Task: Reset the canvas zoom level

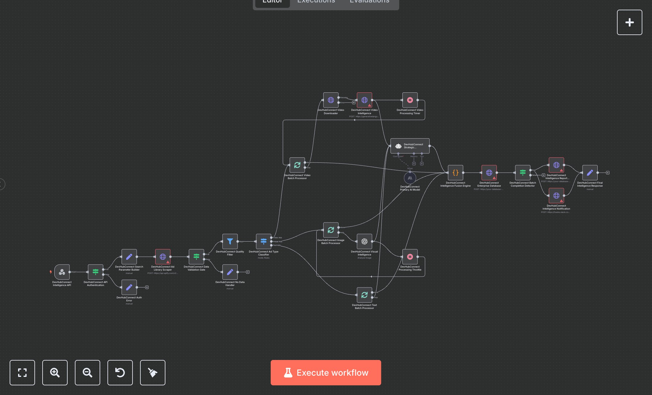Action: [x=120, y=372]
